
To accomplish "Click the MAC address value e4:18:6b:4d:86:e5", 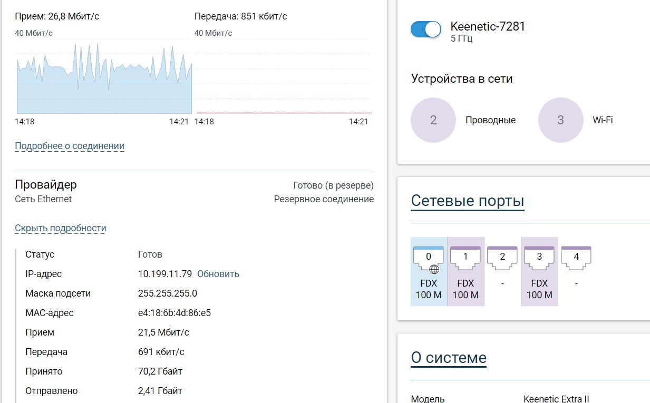I will pyautogui.click(x=174, y=313).
